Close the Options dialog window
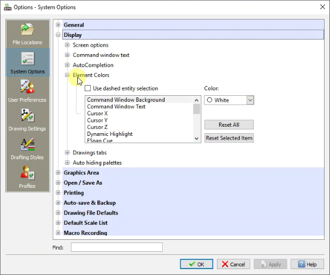 coord(322,7)
